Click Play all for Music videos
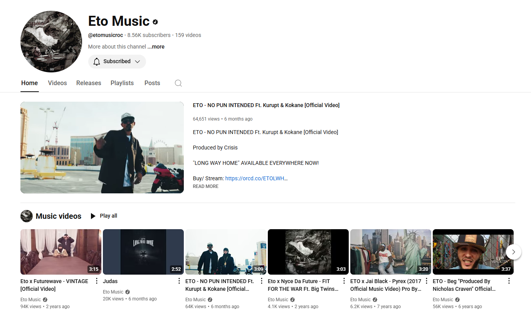531x317 pixels. 108,216
